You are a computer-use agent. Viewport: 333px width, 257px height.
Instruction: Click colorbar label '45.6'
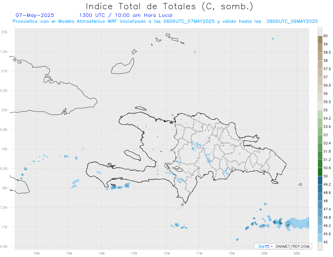pyautogui.click(x=327, y=234)
